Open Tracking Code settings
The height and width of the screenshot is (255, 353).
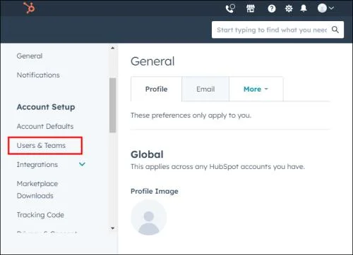pyautogui.click(x=40, y=215)
